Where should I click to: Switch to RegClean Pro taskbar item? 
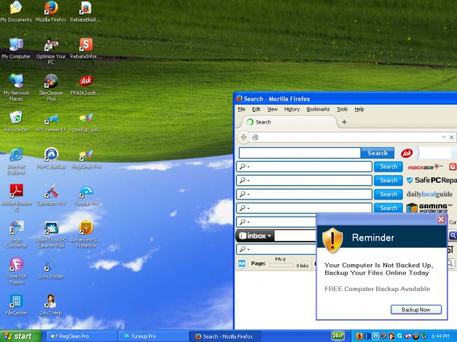point(82,336)
